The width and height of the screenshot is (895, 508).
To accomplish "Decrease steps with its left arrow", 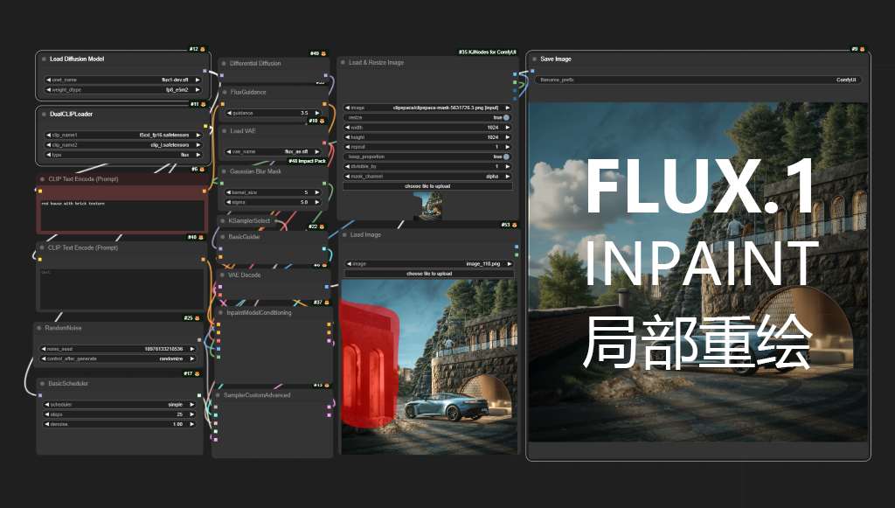I will [x=47, y=414].
